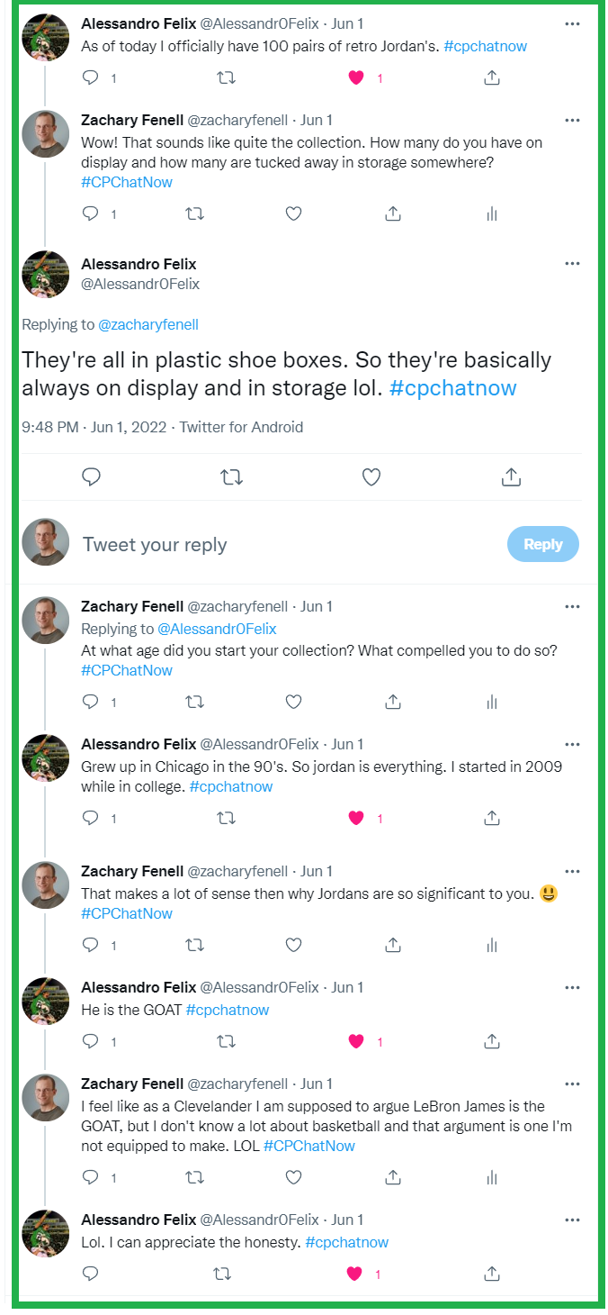This screenshot has width=608, height=1315.
Task: Unlike the 100 pairs retro Jordan's tweet
Action: click(356, 78)
